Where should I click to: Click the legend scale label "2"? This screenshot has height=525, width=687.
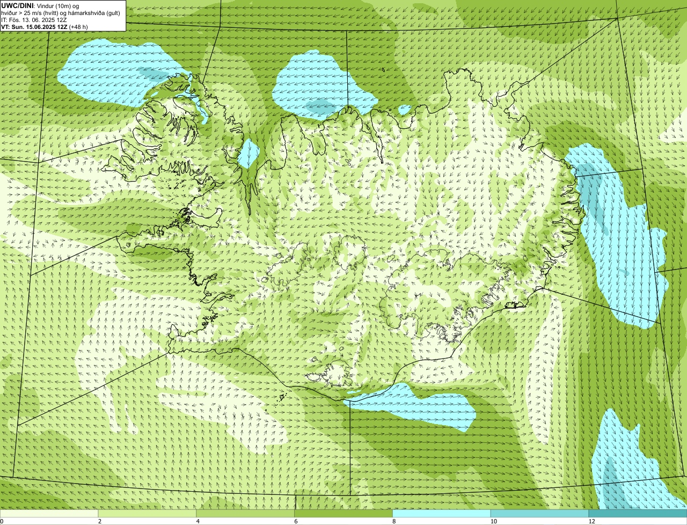click(100, 521)
